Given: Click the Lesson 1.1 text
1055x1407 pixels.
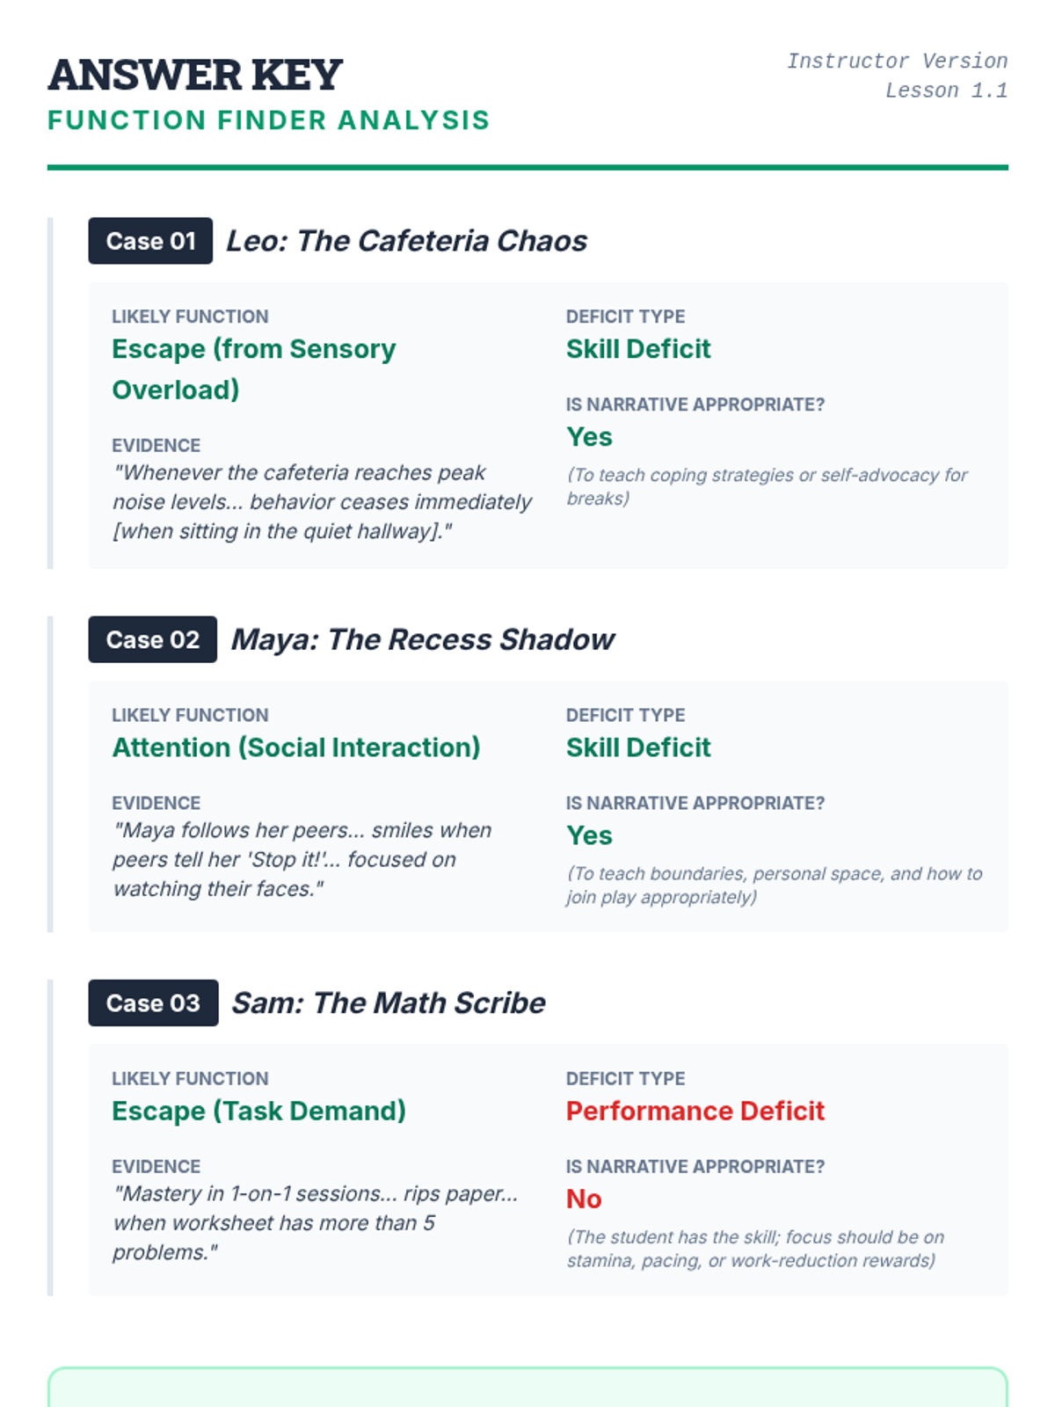Looking at the screenshot, I should click(946, 91).
